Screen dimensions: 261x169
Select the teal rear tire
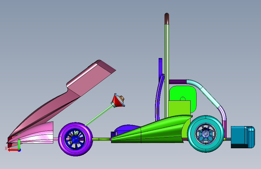tap(206, 134)
